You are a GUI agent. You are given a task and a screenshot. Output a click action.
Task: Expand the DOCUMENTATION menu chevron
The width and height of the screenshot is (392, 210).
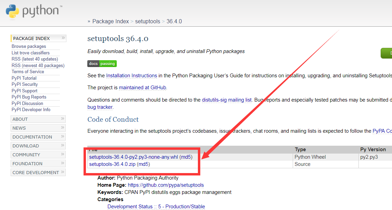[x=63, y=136]
